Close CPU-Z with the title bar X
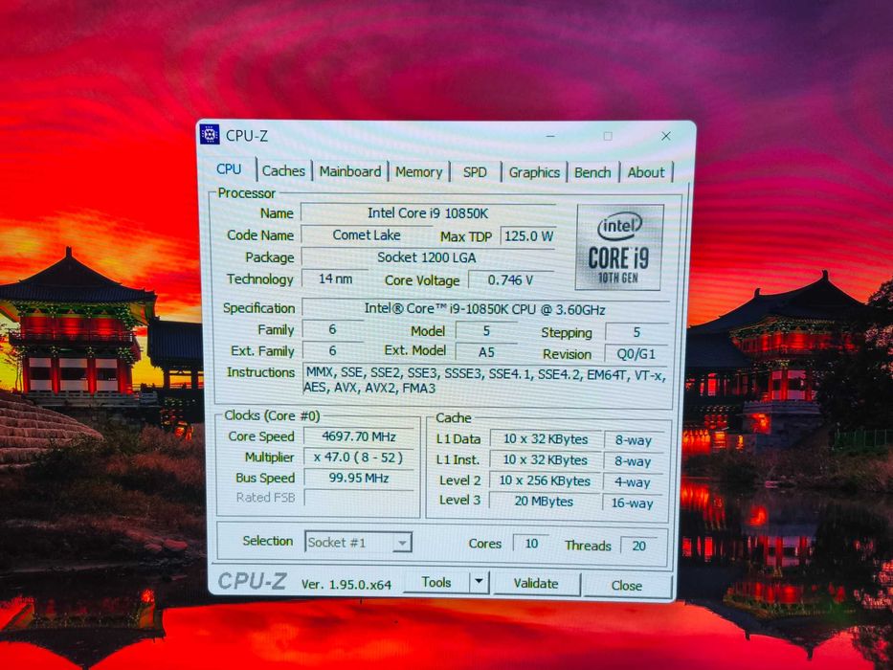893x670 pixels. [x=666, y=136]
